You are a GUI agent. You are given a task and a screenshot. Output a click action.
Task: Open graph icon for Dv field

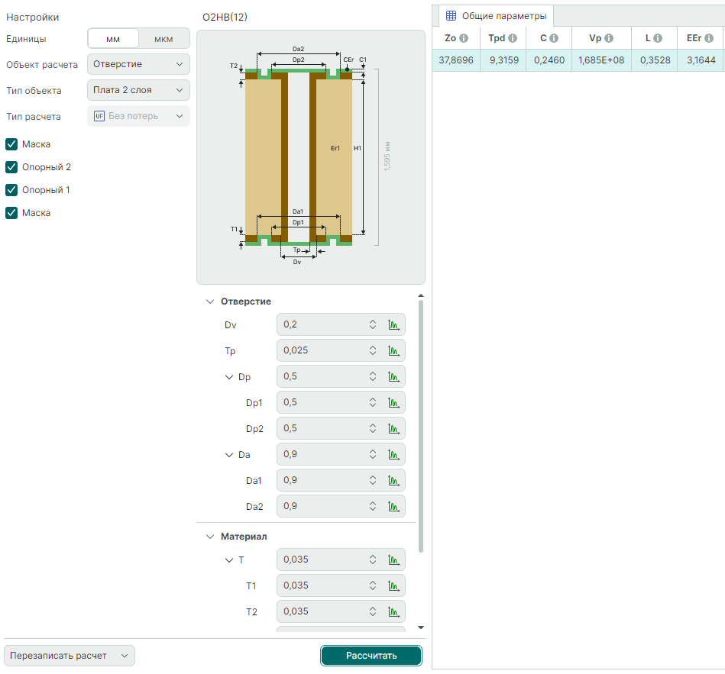(393, 324)
